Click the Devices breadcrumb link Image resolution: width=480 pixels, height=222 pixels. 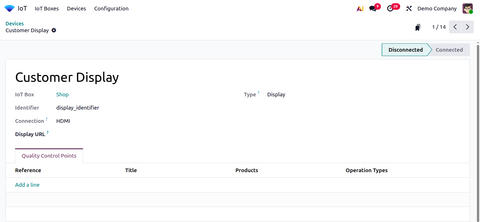click(x=15, y=24)
